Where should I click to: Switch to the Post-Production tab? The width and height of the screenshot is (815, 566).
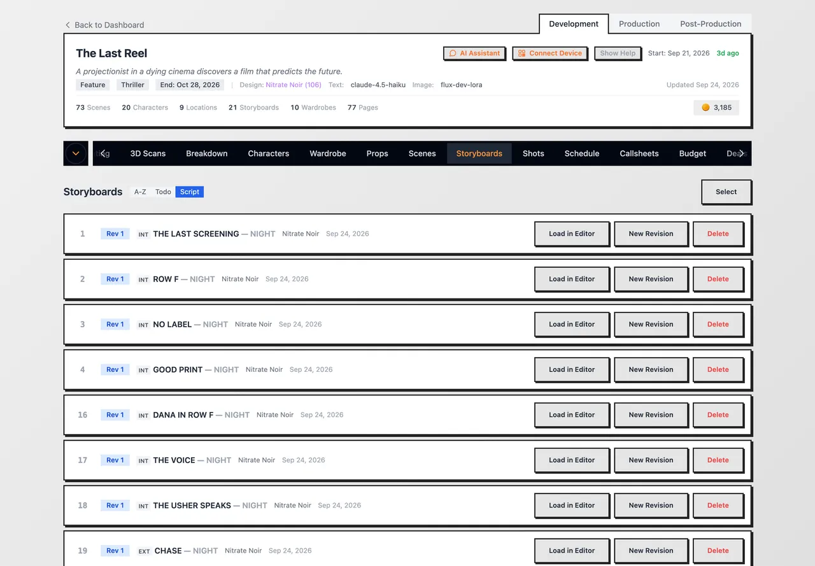click(711, 24)
